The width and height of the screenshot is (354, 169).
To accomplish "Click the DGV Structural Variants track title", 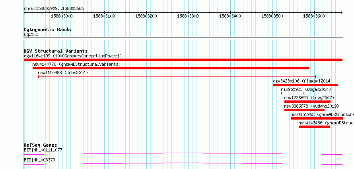I will click(x=56, y=51).
